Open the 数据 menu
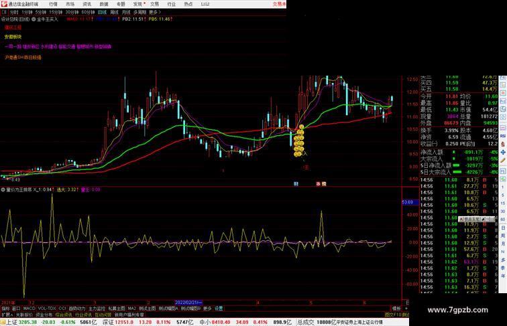This screenshot has width=507, height=326. click(x=104, y=4)
